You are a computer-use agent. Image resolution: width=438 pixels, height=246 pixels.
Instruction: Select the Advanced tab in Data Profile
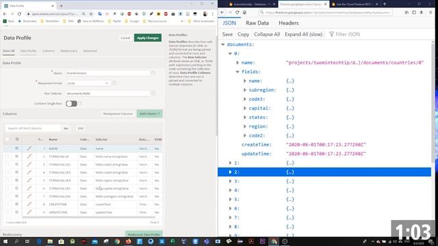[90, 51]
